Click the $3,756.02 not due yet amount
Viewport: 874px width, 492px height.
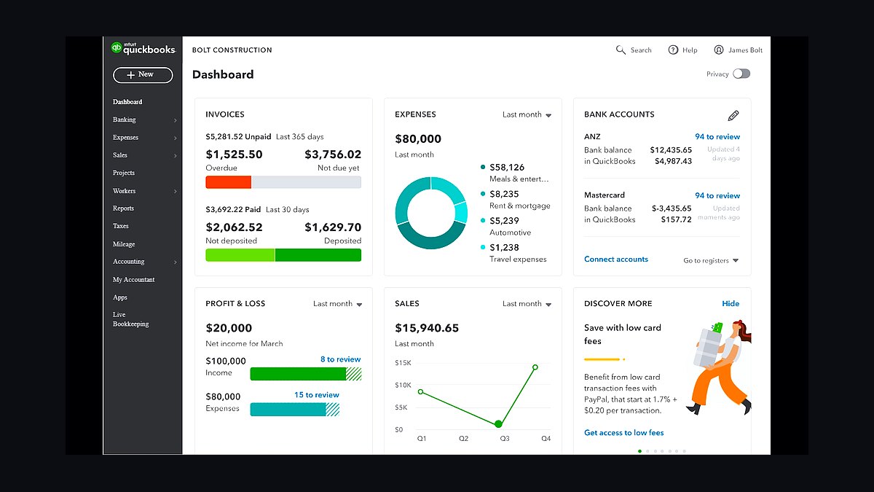coord(333,155)
